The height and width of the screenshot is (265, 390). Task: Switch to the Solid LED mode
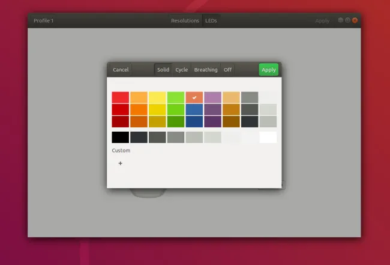pos(163,70)
